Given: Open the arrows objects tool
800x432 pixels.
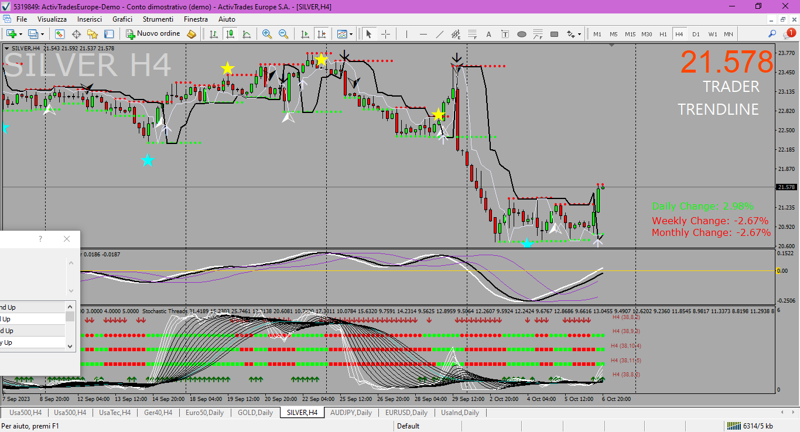Looking at the screenshot, I should pyautogui.click(x=570, y=34).
